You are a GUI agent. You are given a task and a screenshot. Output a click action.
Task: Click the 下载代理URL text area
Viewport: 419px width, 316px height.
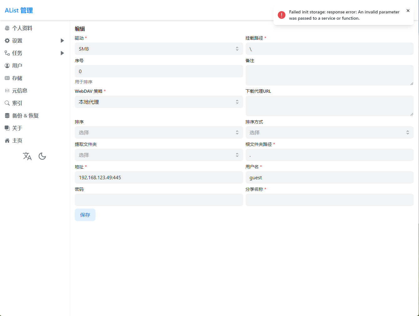pos(330,106)
